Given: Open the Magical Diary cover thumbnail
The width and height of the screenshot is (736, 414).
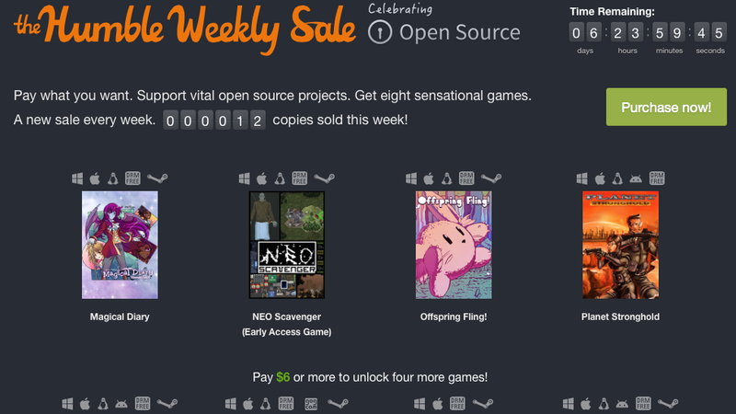Looking at the screenshot, I should (120, 245).
